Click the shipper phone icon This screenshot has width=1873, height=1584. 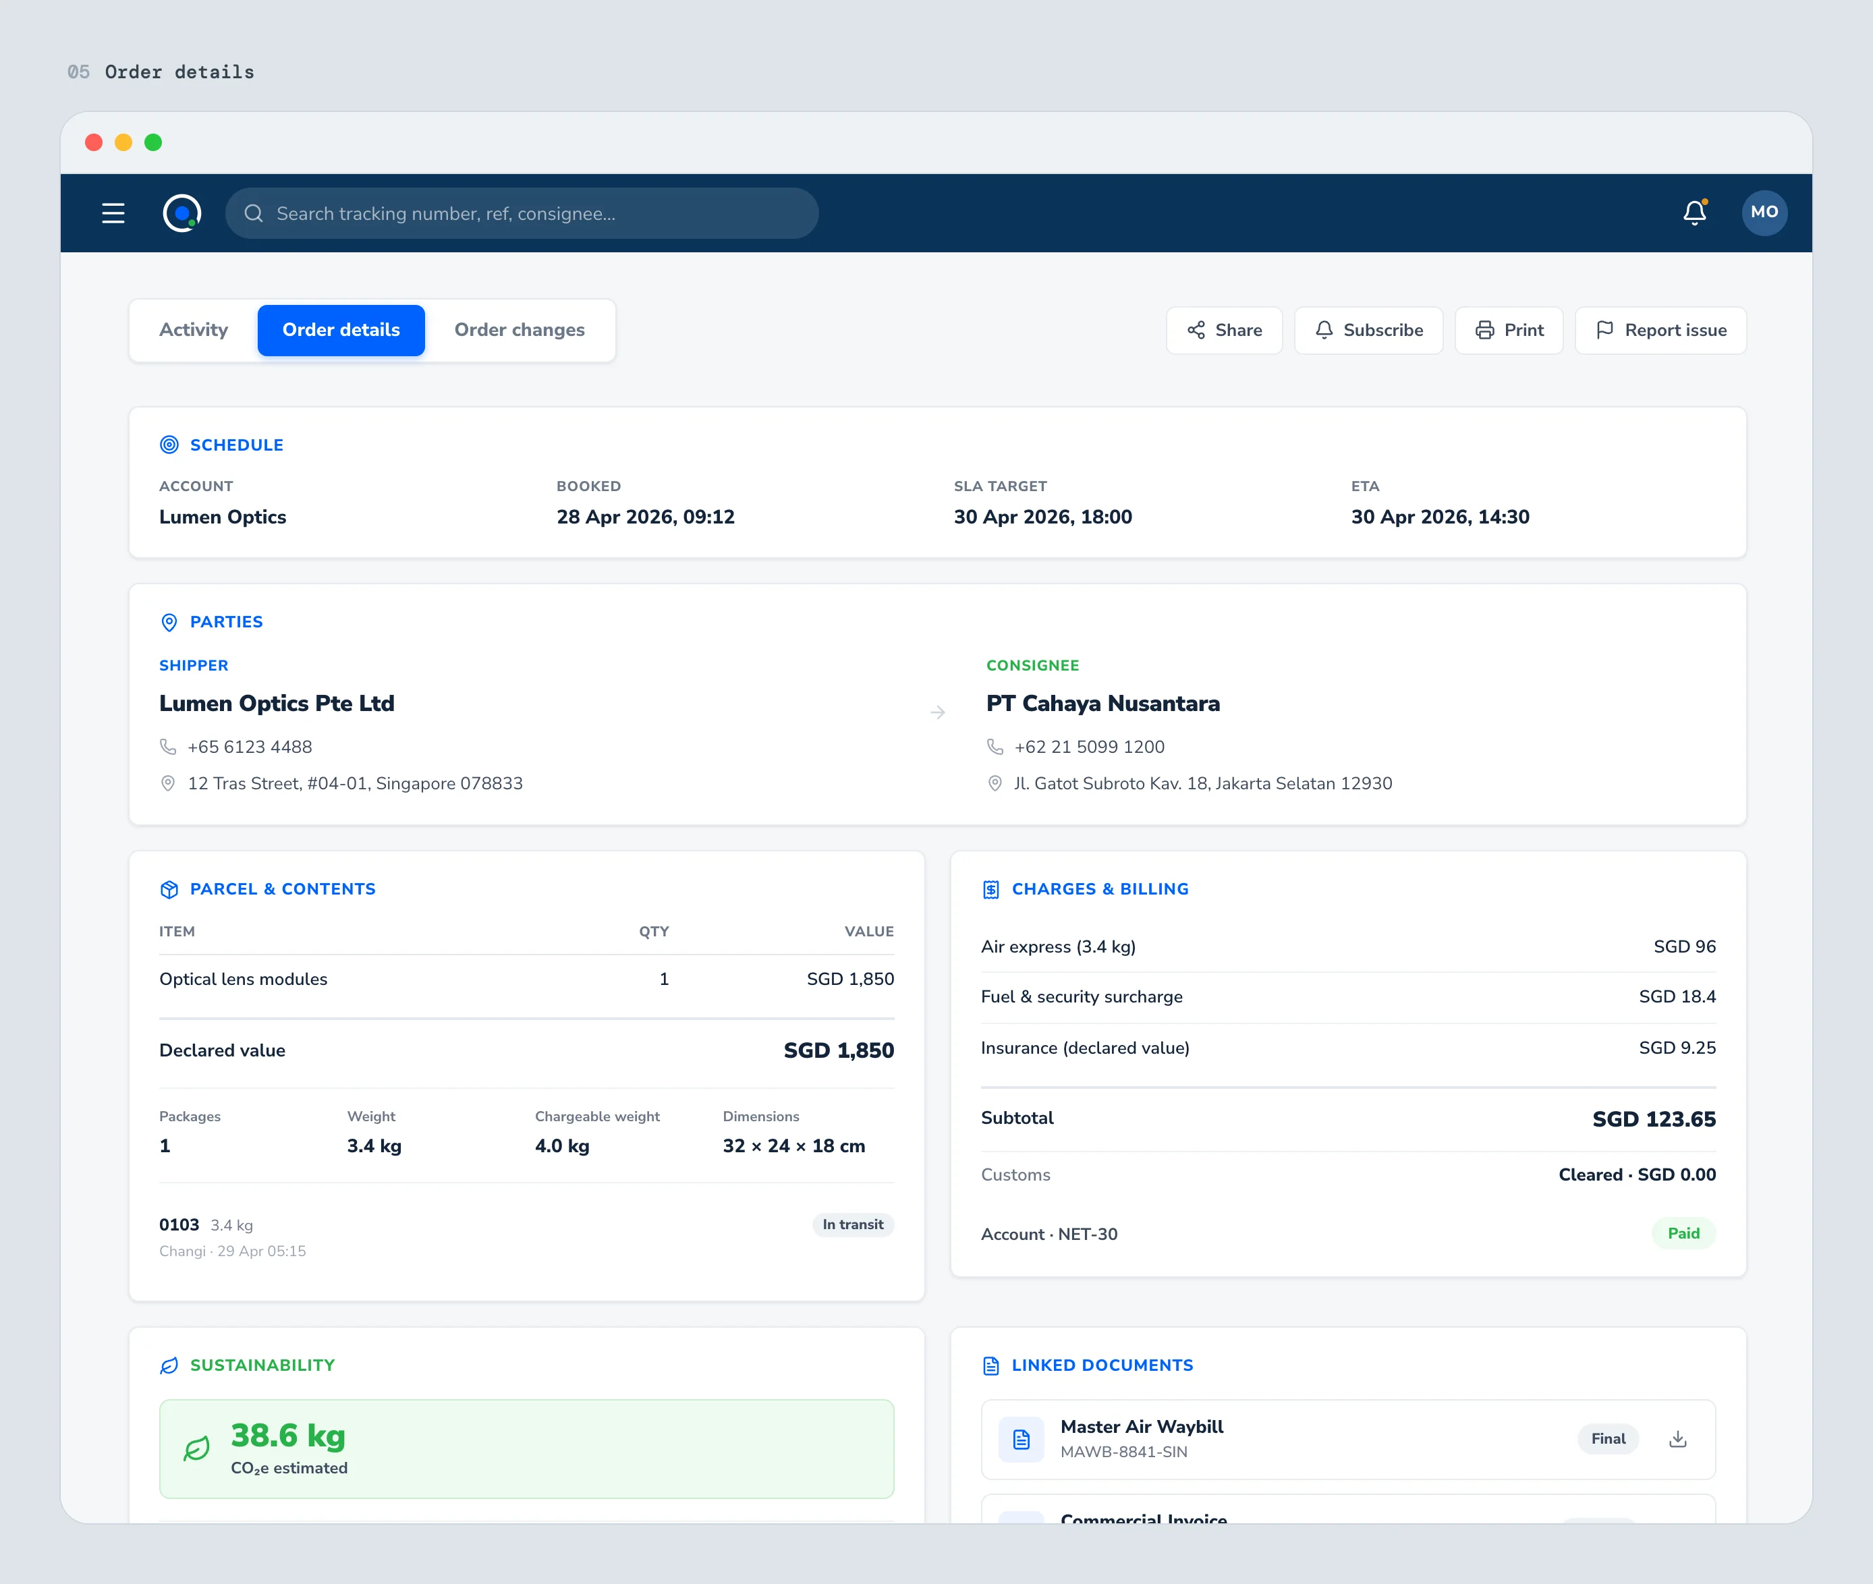168,747
